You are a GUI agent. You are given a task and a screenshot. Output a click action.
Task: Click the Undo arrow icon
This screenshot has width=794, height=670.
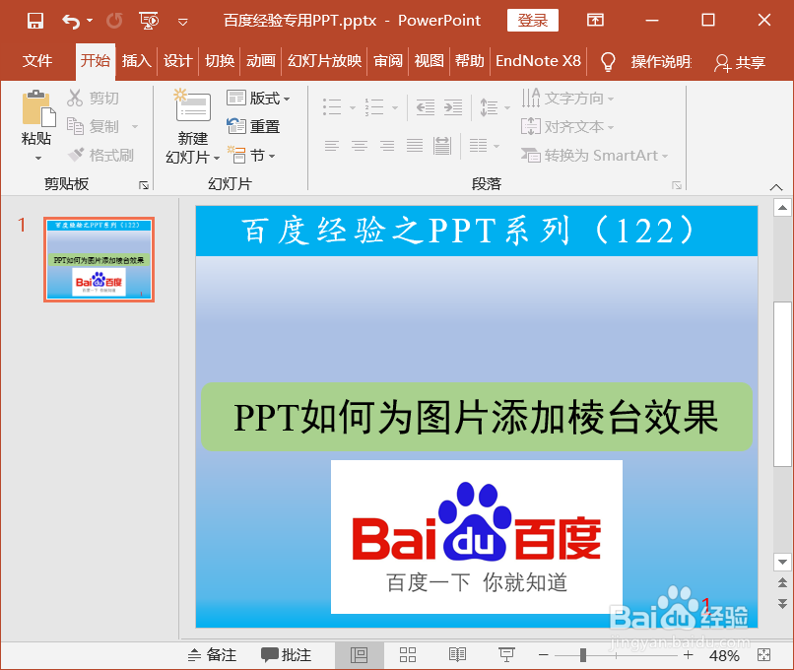click(x=71, y=21)
